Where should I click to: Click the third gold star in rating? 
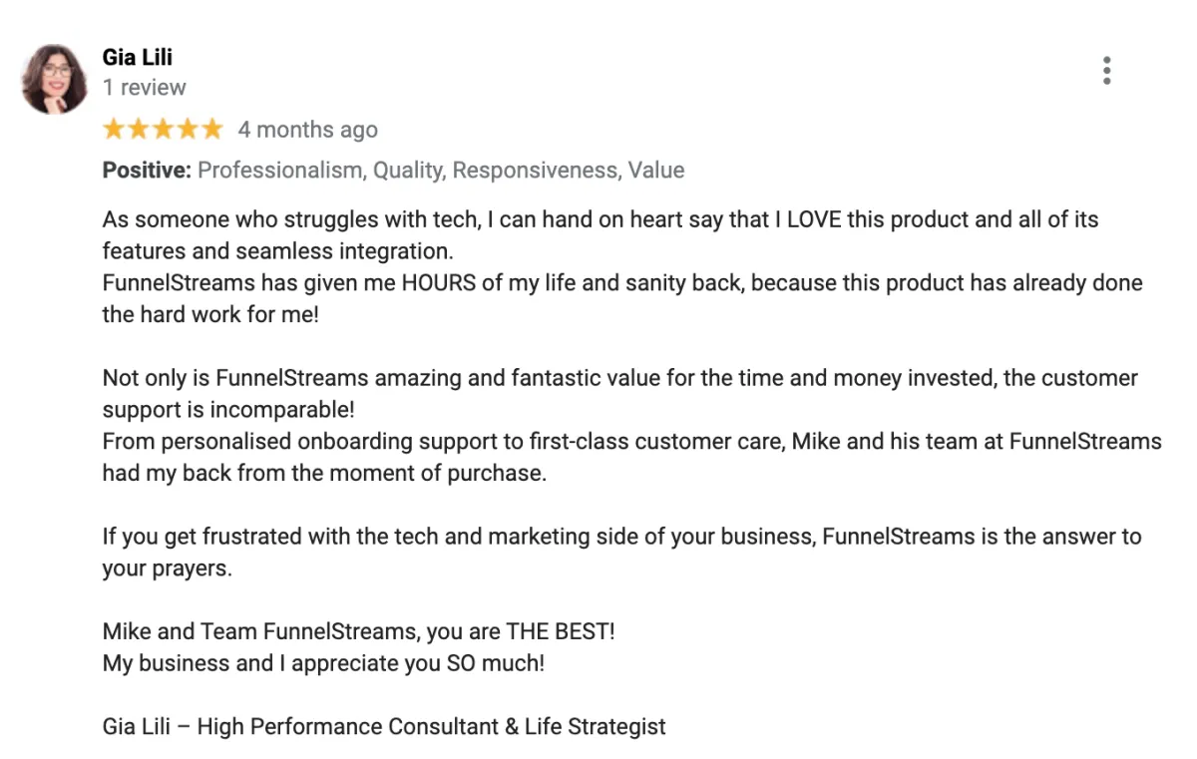tap(163, 129)
